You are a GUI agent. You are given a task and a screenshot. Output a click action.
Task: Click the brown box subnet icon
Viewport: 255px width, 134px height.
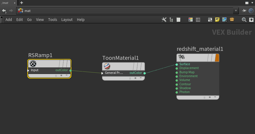[x=232, y=19]
